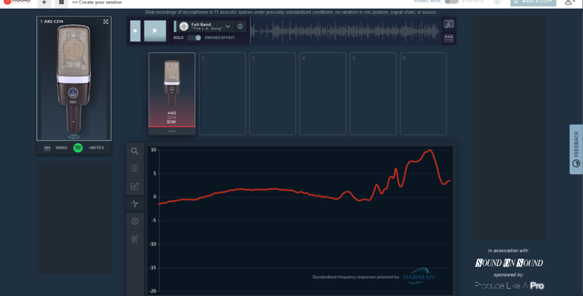Click the info icon next to Blind Mode

[497, 2]
